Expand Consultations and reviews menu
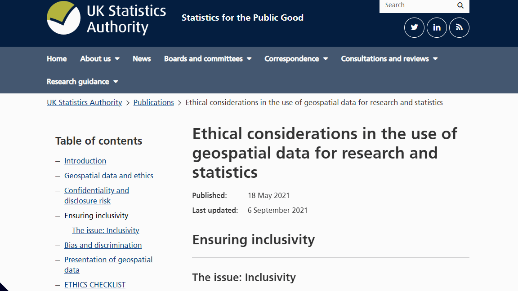This screenshot has width=518, height=291. point(389,59)
